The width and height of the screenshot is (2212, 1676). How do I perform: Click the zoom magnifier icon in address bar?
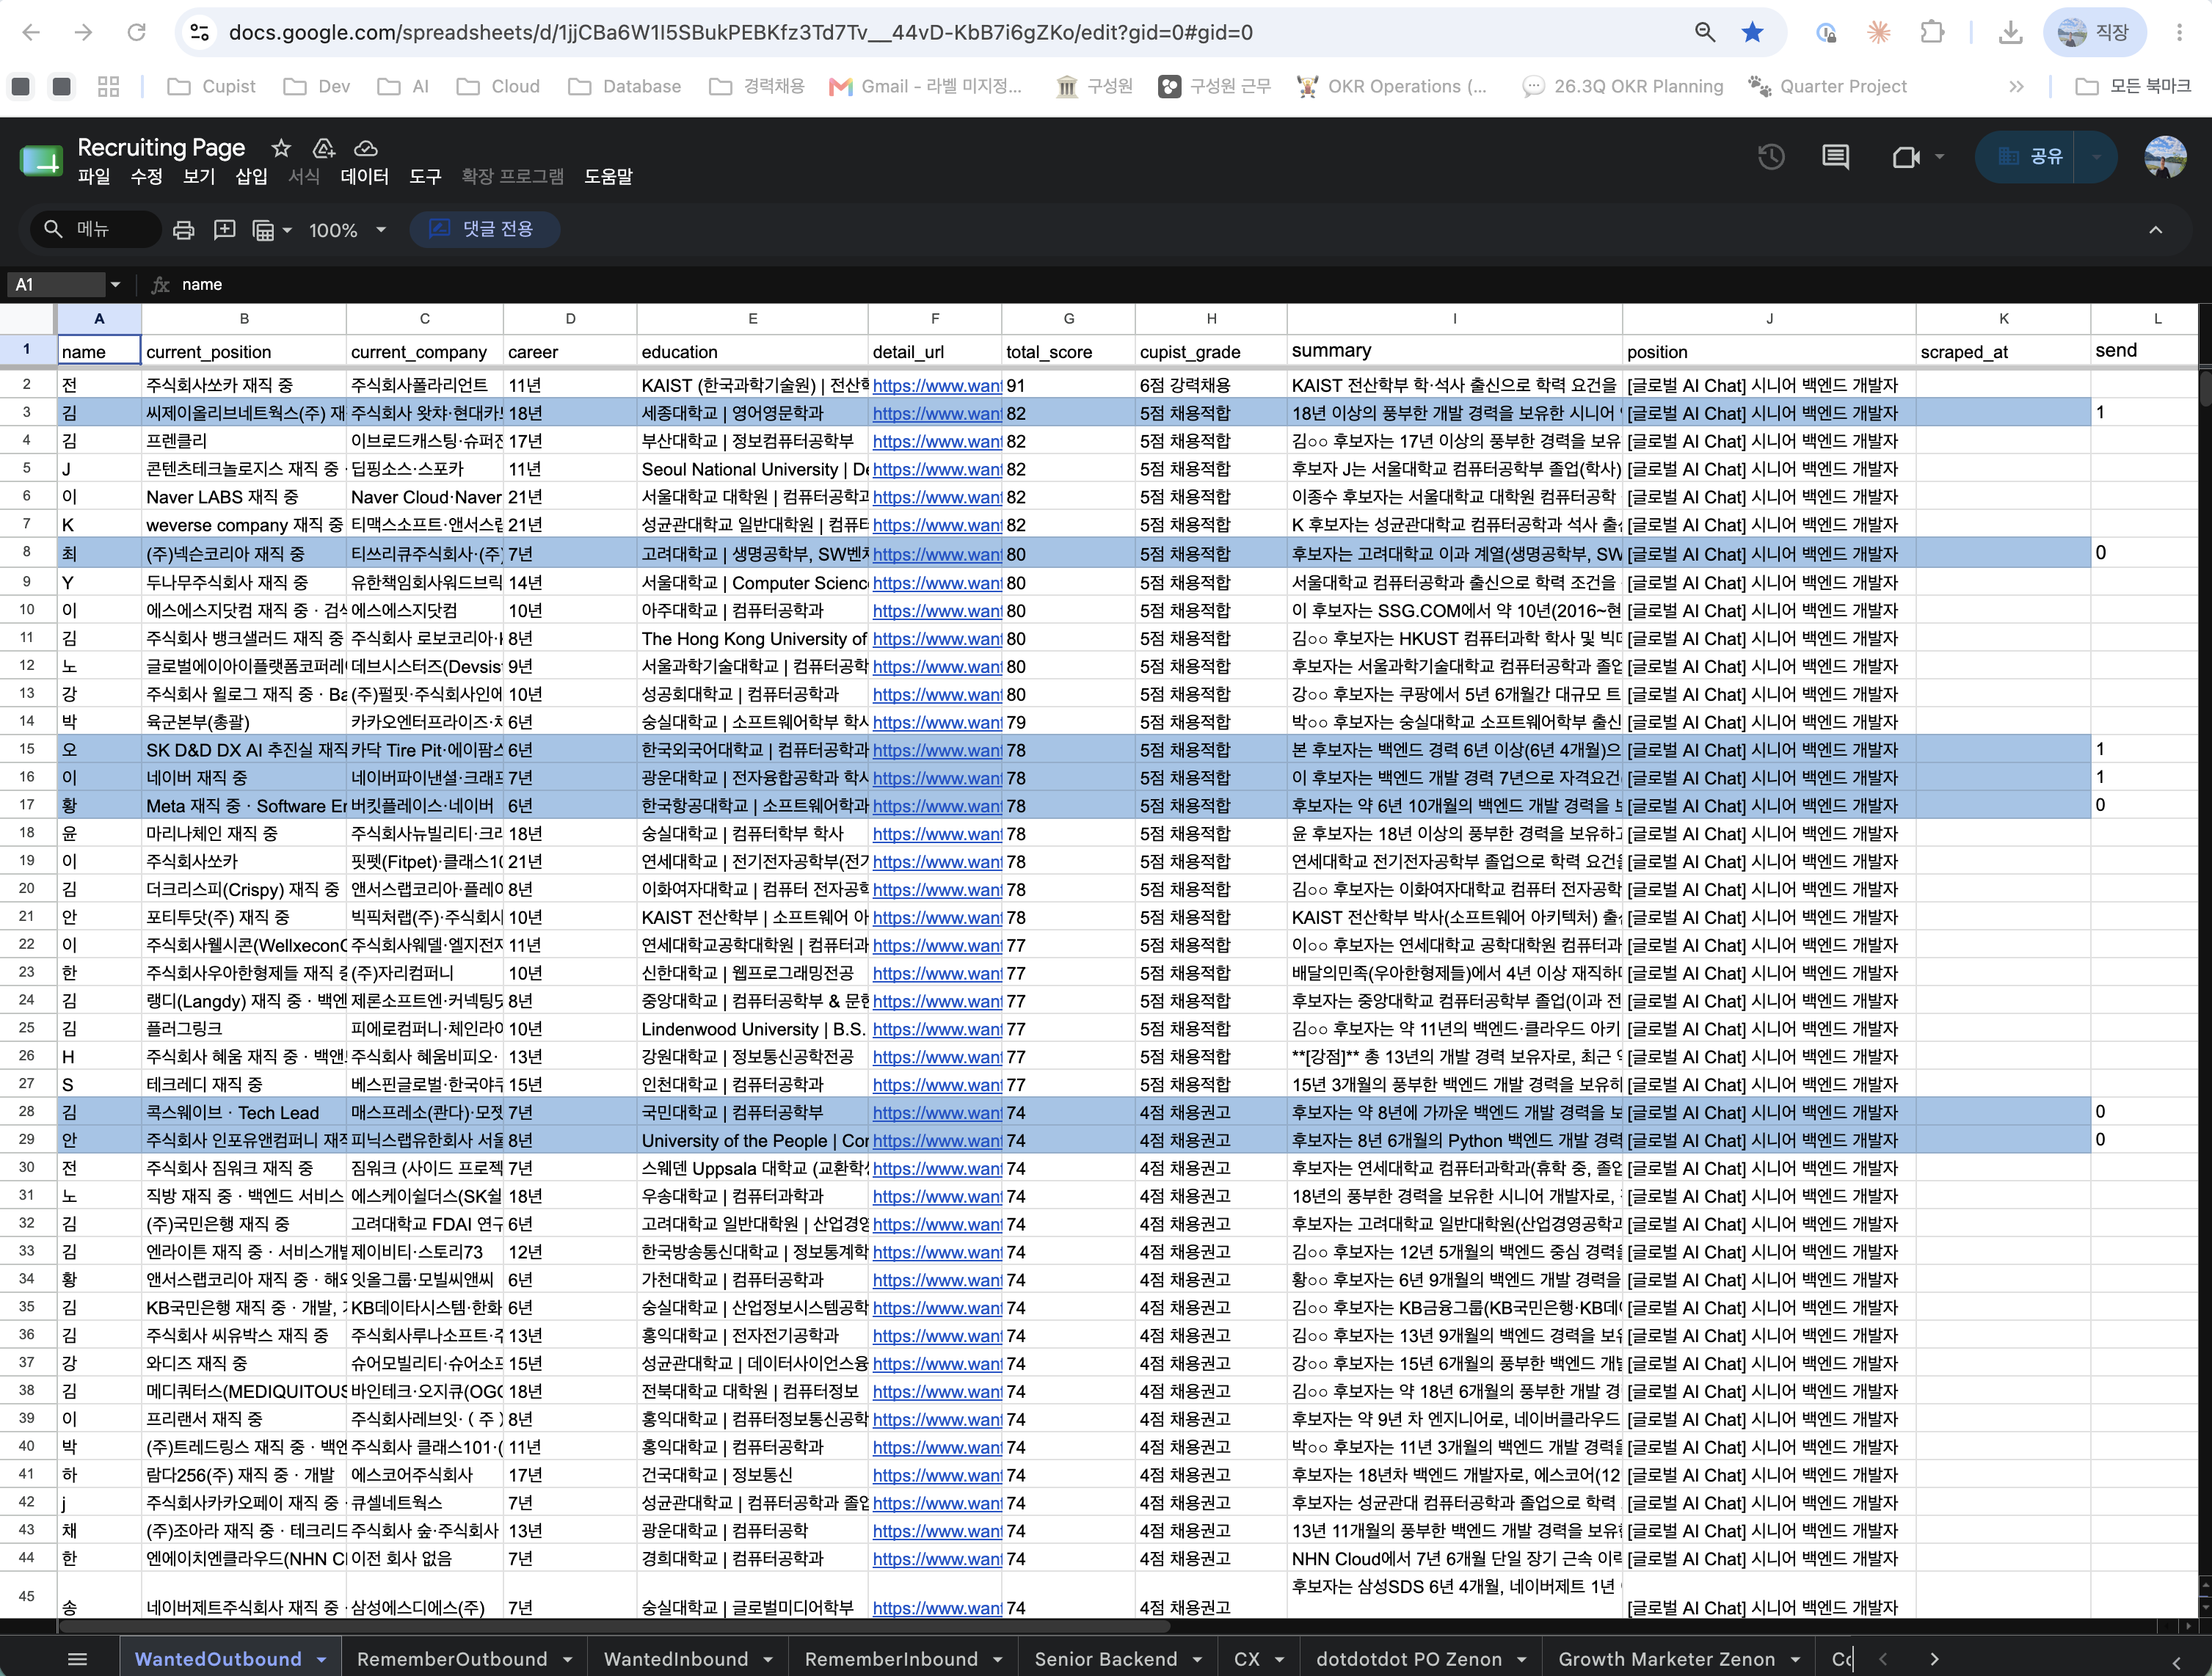pos(1705,32)
